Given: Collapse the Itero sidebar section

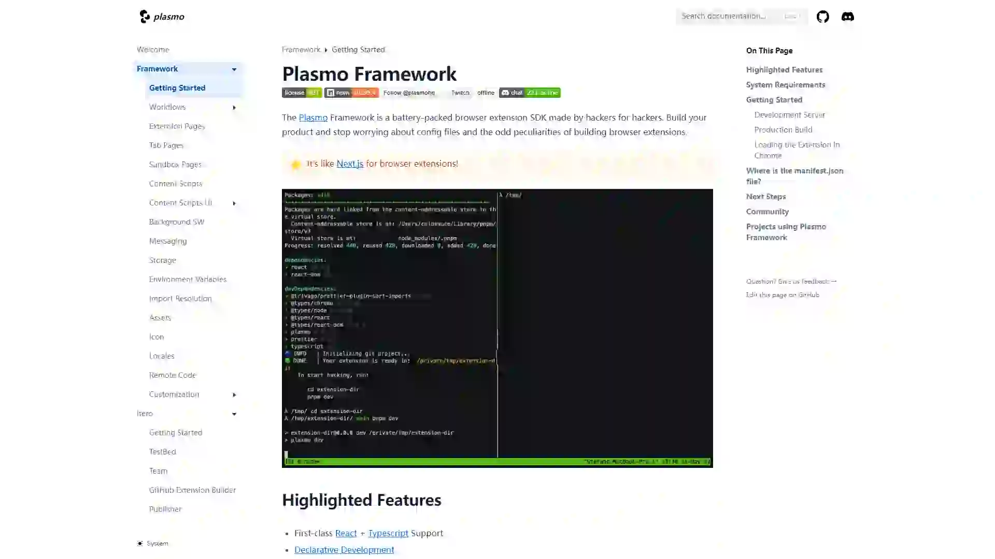Looking at the screenshot, I should click(234, 414).
